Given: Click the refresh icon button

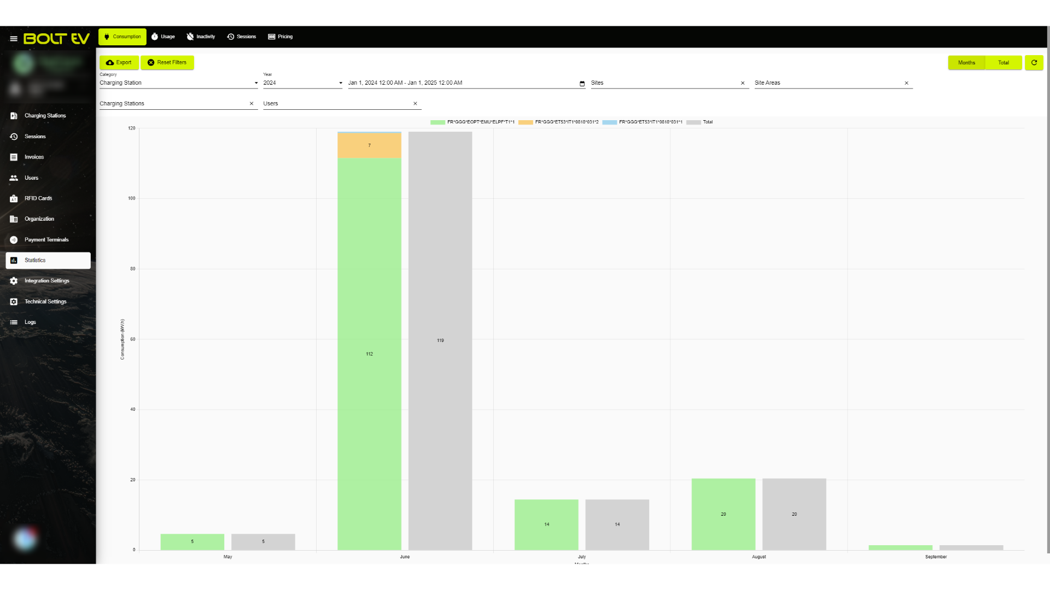Looking at the screenshot, I should pos(1034,63).
